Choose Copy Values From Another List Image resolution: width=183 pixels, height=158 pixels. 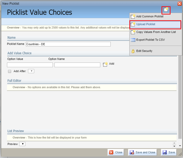point(156,32)
